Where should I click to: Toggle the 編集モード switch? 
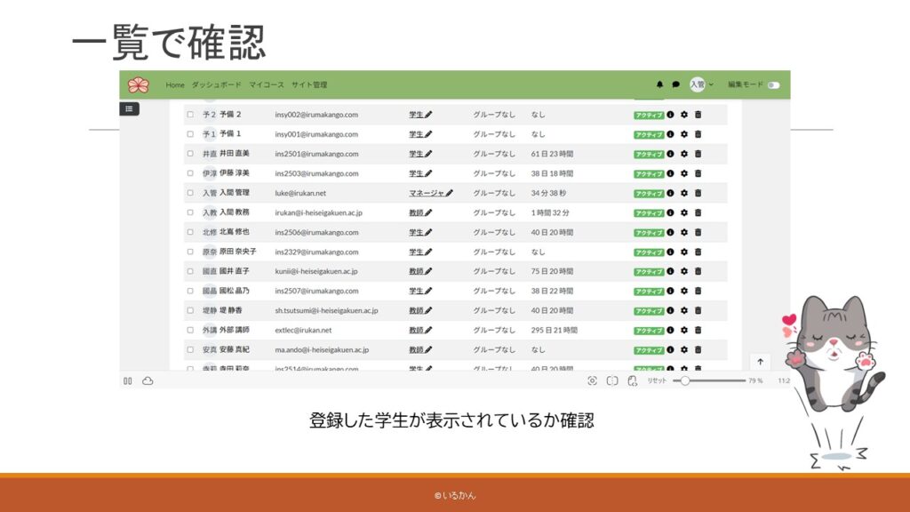[x=773, y=84]
